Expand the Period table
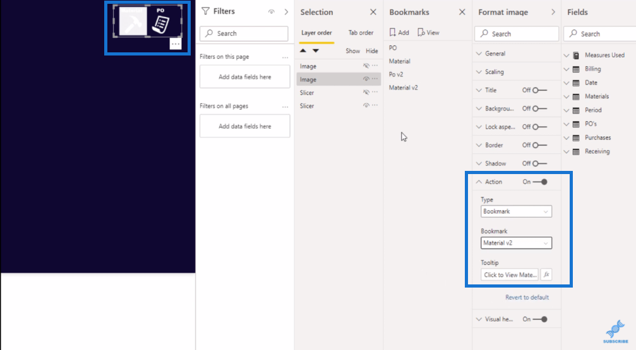The height and width of the screenshot is (350, 636). pos(567,110)
